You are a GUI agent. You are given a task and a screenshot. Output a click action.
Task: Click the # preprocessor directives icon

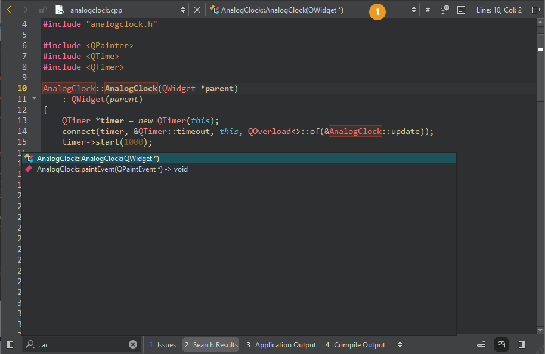click(428, 10)
